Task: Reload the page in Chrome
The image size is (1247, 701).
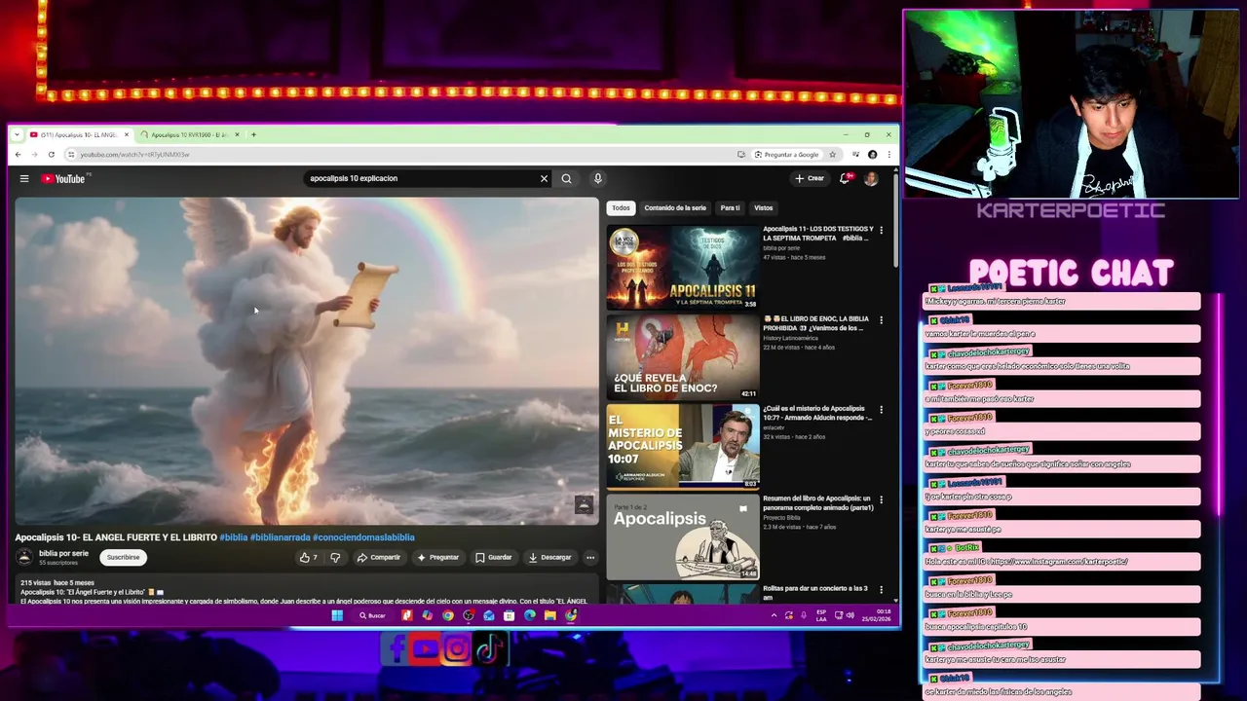Action: 51,154
